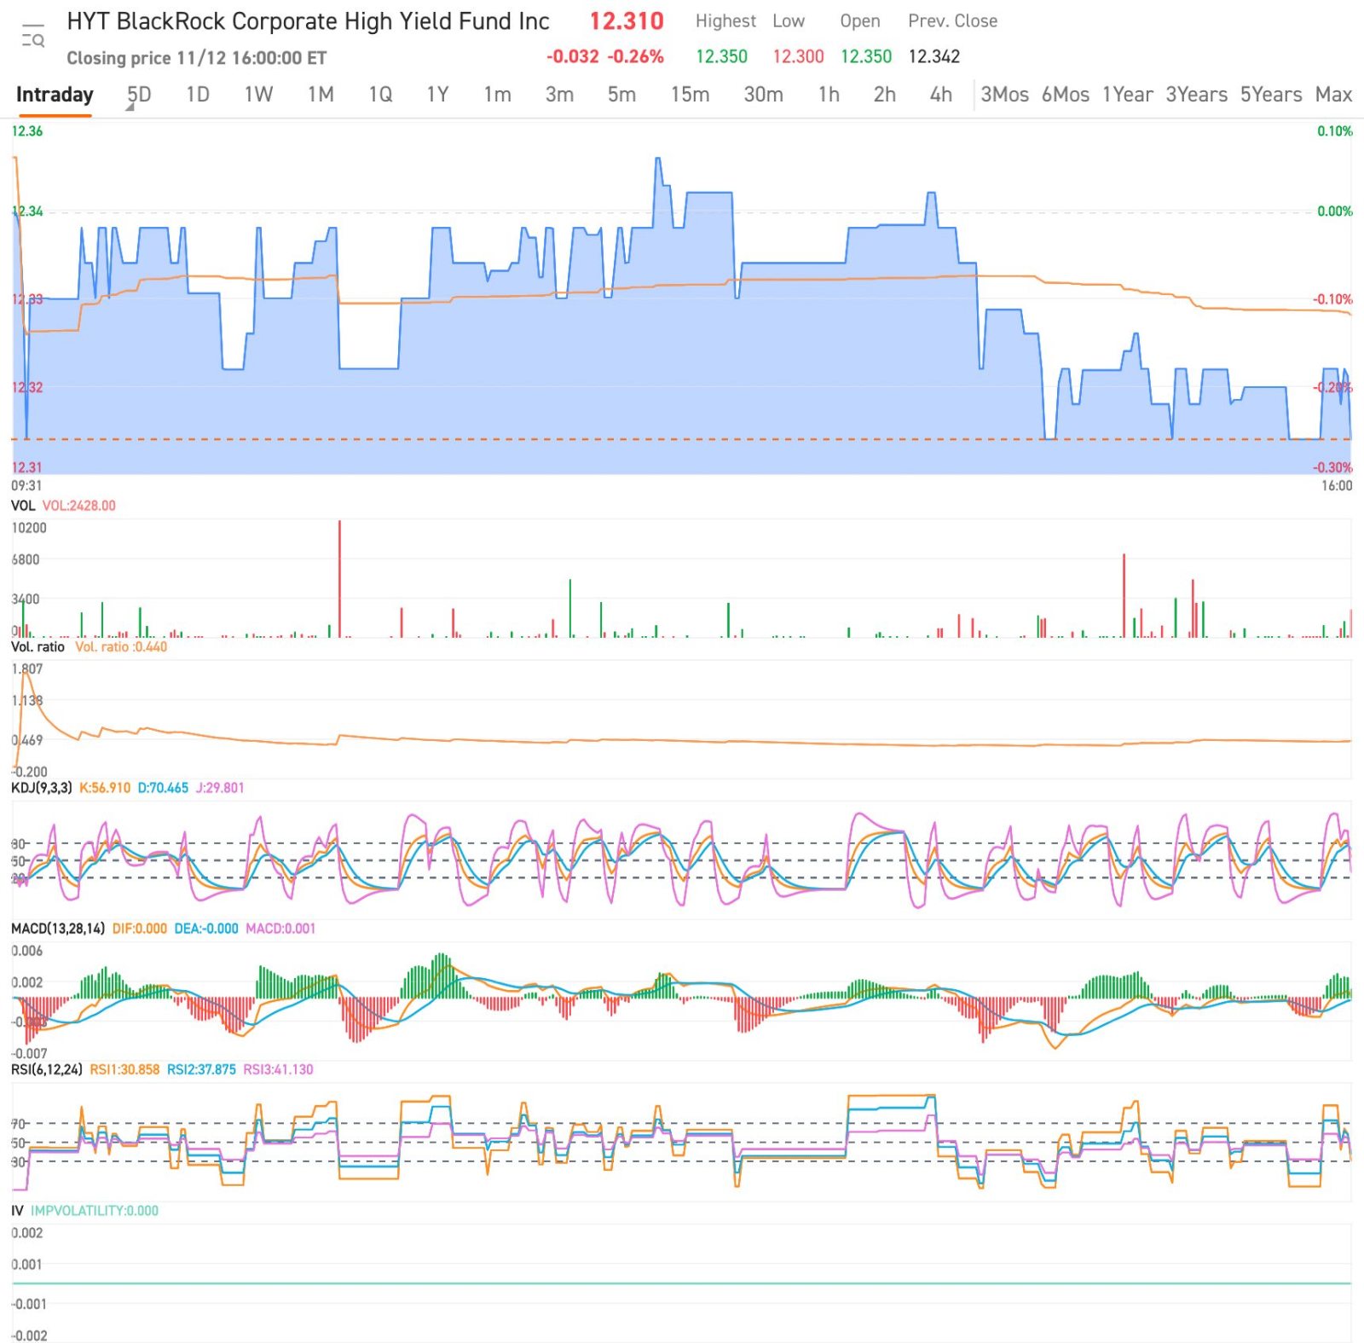Open MACD(13,28,14) indicator label
1364x1343 pixels.
[x=58, y=929]
